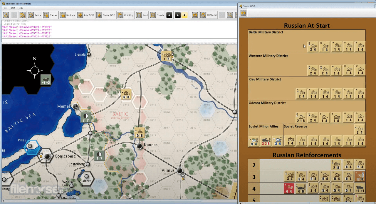Toggle the first black marker button
Viewport: 376px width, 204px height.
(169, 15)
